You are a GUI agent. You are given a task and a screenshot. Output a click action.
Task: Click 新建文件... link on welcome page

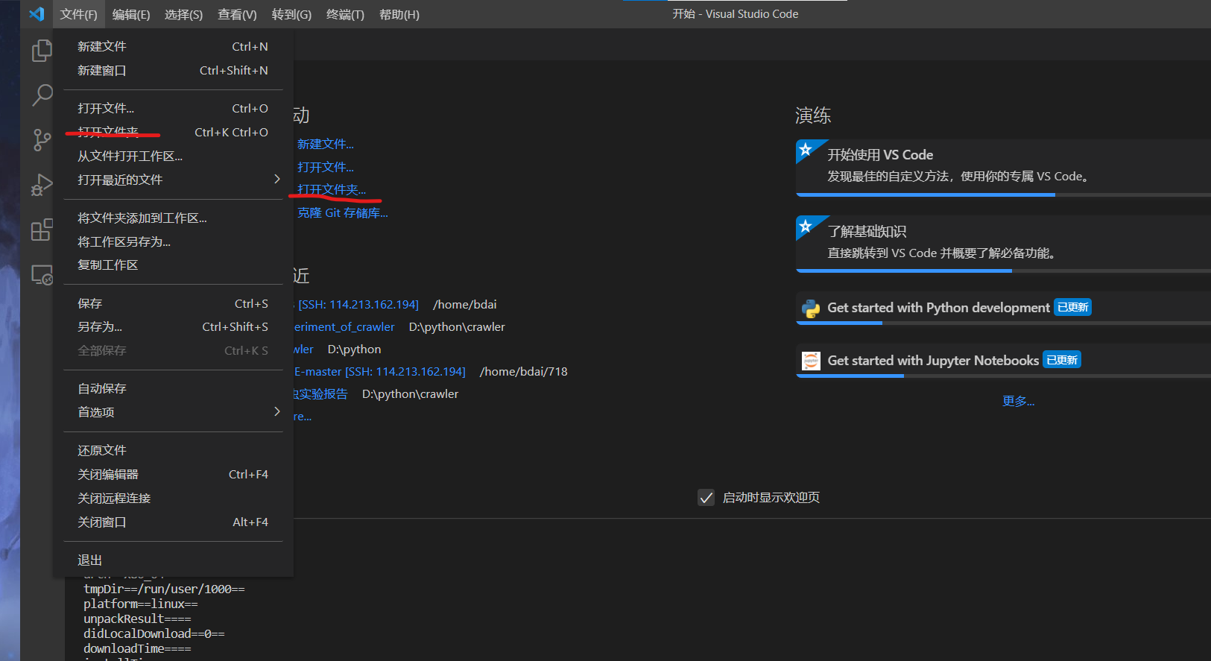[326, 144]
